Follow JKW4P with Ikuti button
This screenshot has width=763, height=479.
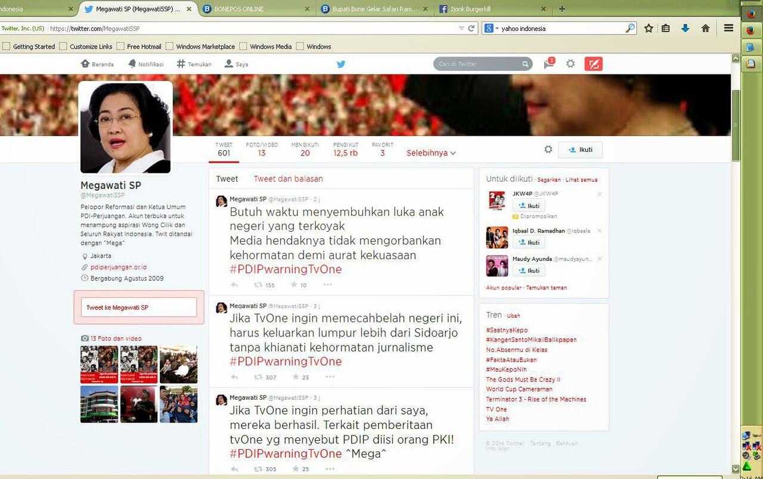[x=529, y=206]
